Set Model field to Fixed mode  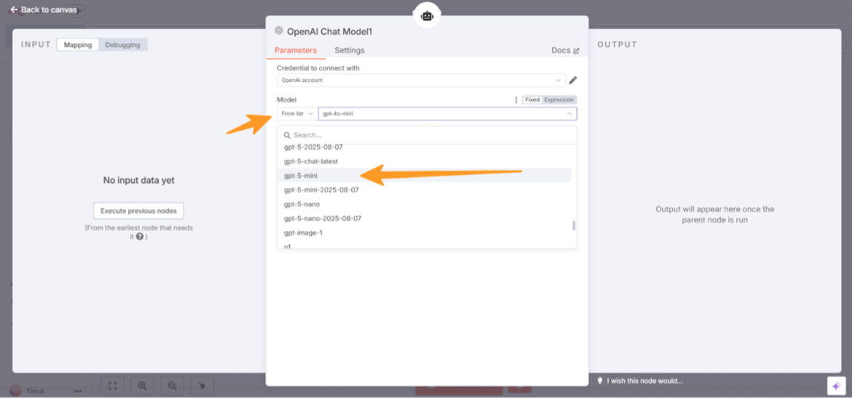pyautogui.click(x=532, y=100)
